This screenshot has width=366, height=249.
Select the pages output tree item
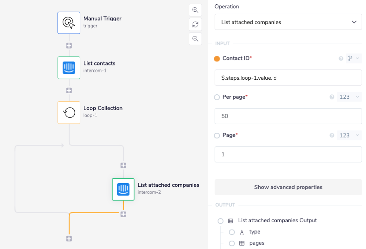pos(257,243)
